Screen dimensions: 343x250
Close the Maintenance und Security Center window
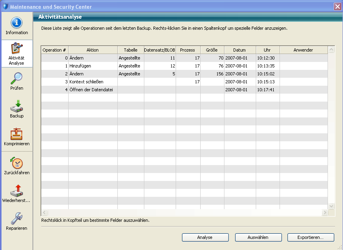[x=337, y=6]
